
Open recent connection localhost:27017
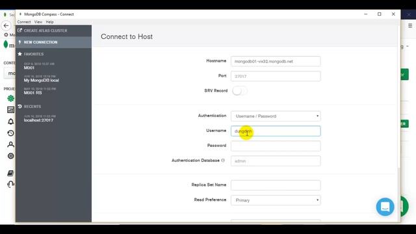point(38,120)
